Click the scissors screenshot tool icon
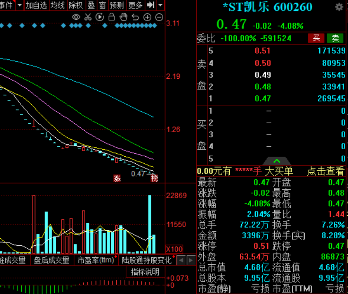The height and width of the screenshot is (294, 348). (x=87, y=17)
